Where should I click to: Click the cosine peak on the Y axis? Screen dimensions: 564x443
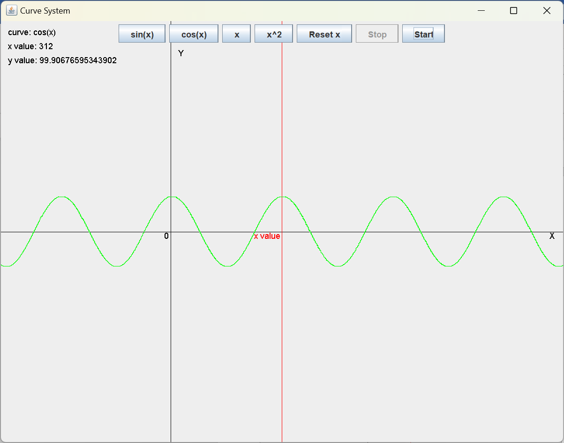pos(171,197)
